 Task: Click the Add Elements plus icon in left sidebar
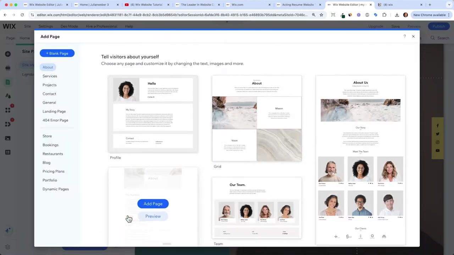[8, 54]
